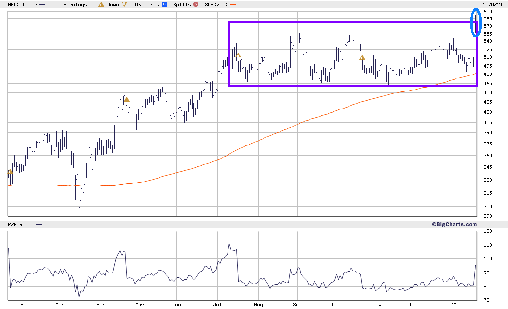The height and width of the screenshot is (309, 508).
Task: Click the 290 price axis label
Action: click(x=488, y=216)
